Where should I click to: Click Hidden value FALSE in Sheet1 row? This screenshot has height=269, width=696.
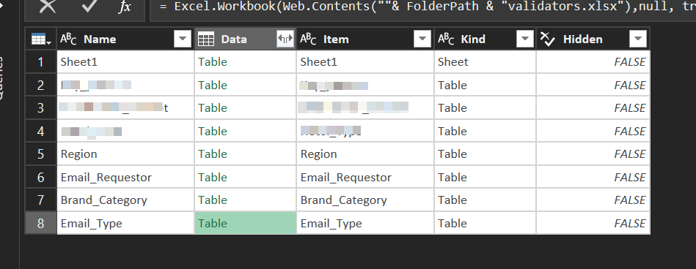630,62
